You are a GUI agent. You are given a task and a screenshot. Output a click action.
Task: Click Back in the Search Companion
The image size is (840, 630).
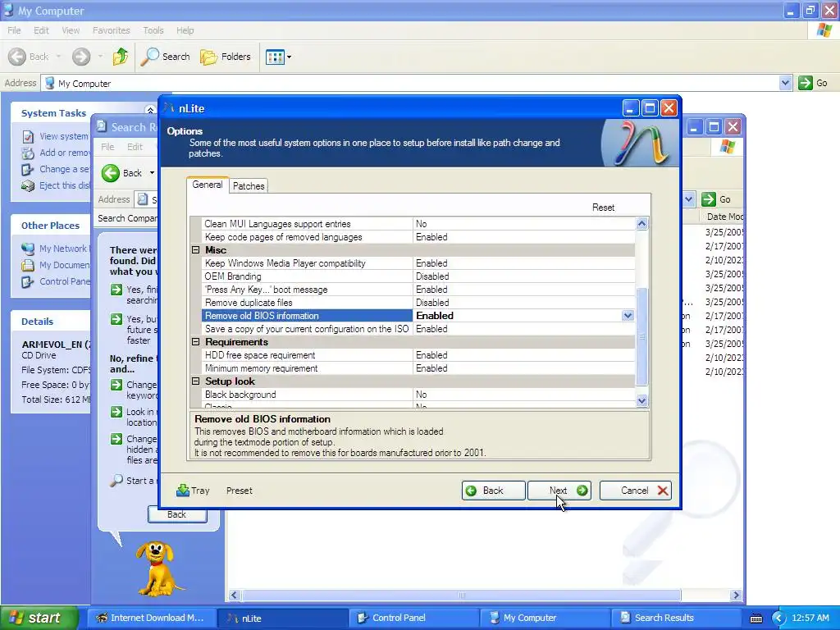177,515
